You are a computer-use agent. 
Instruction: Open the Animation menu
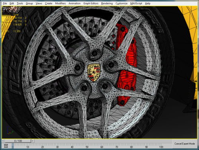(74, 3)
